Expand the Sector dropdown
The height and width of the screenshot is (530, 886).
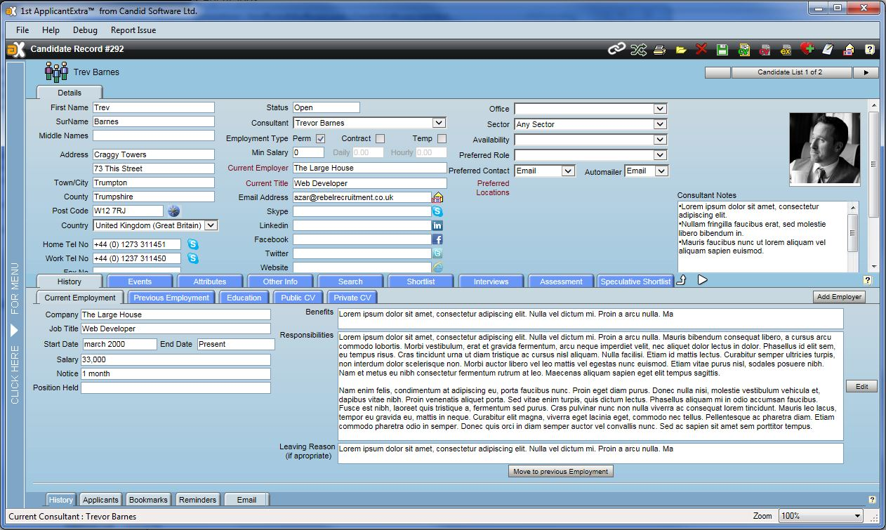point(659,124)
